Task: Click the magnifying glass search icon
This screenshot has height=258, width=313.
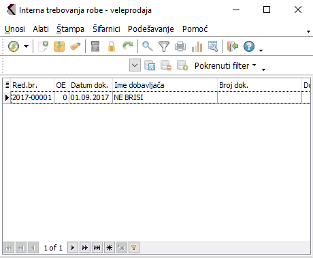Action: pos(148,46)
